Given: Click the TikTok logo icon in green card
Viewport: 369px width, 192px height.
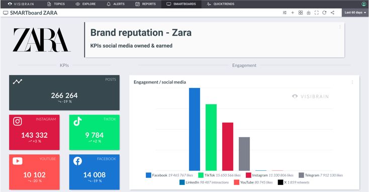Looking at the screenshot, I should (x=77, y=121).
